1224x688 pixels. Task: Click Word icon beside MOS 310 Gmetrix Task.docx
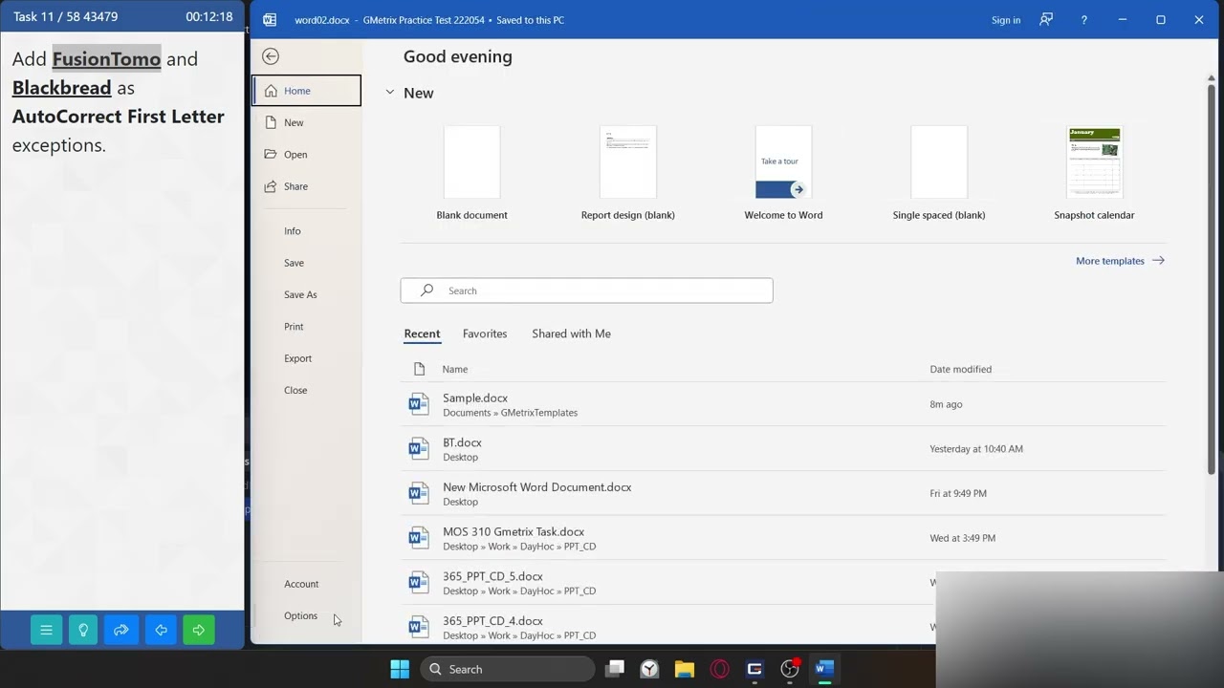(x=418, y=538)
